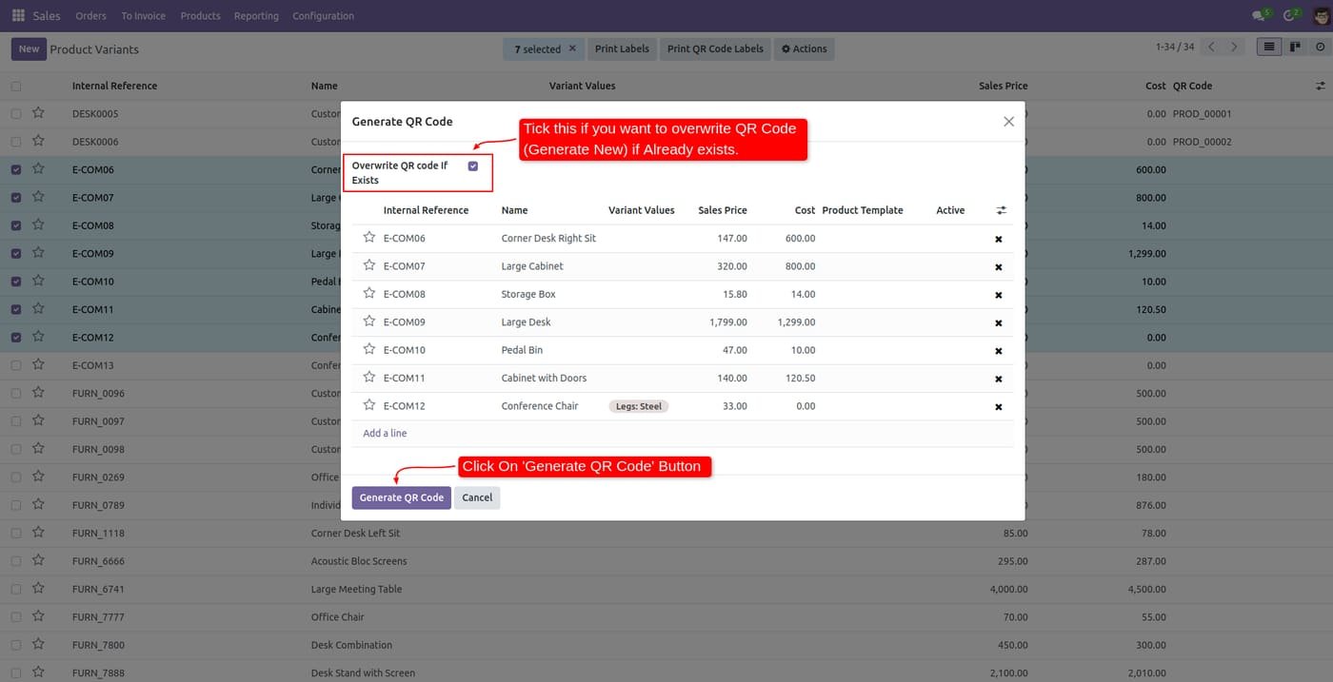Open the conversations chat icon
This screenshot has height=682, width=1333.
[x=1260, y=15]
